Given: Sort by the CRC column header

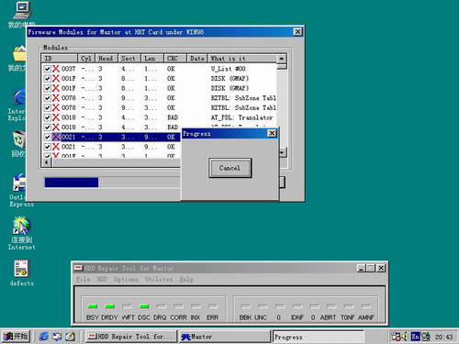Looking at the screenshot, I should [x=175, y=59].
